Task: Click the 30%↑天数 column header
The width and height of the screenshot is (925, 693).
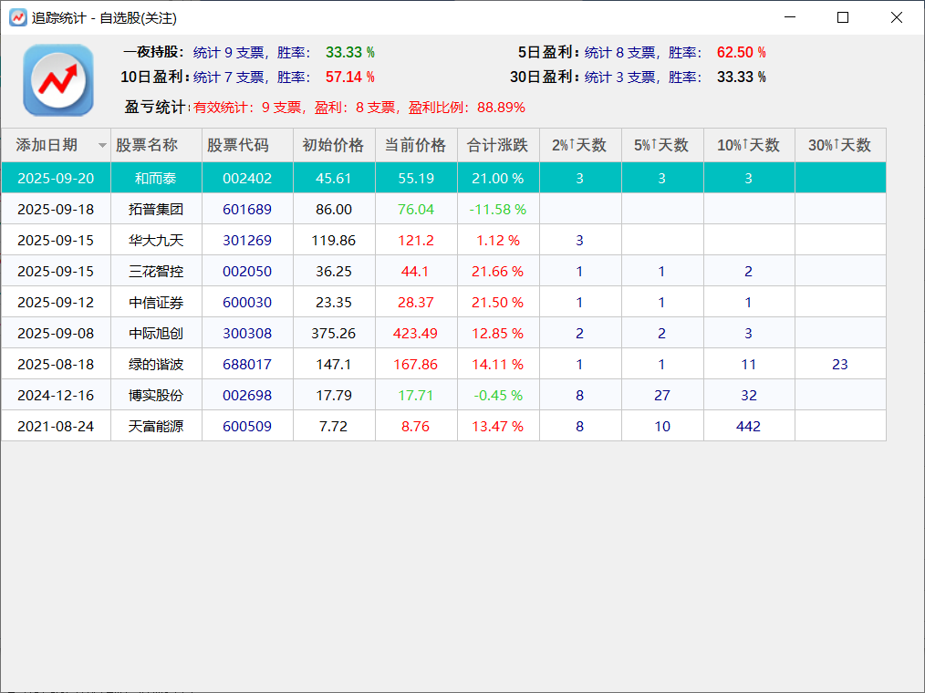Action: coord(840,145)
